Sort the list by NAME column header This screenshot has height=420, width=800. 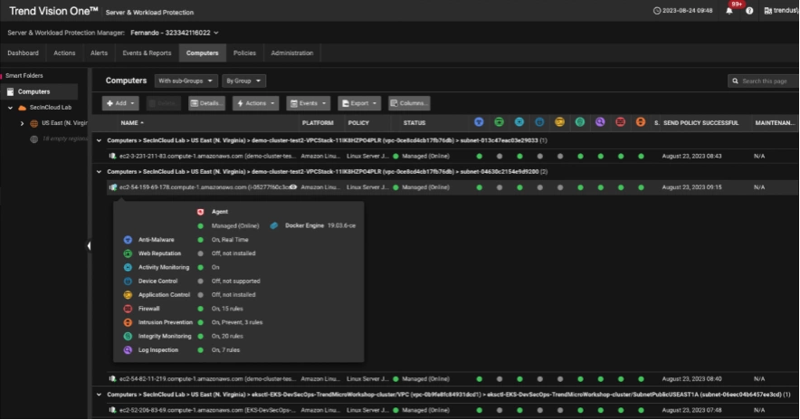pos(129,122)
